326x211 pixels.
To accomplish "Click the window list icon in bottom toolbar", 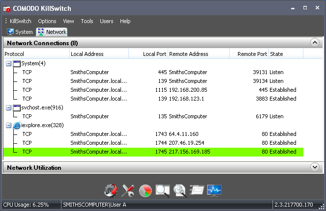I will (197, 190).
